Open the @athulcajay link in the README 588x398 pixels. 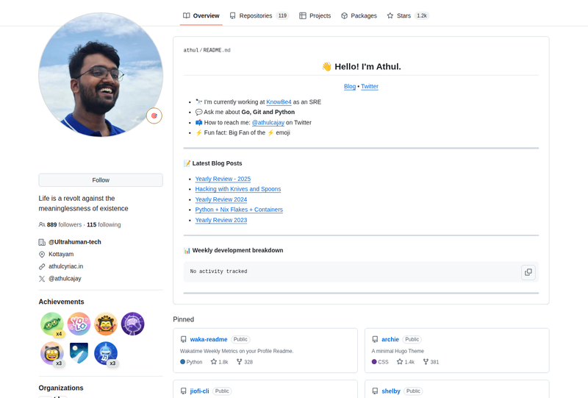pyautogui.click(x=268, y=122)
